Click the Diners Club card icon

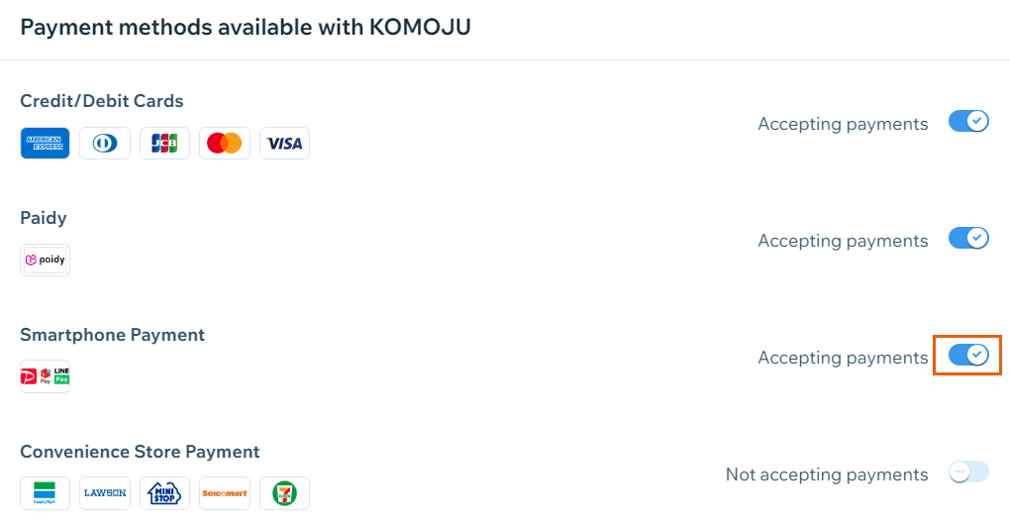click(105, 143)
